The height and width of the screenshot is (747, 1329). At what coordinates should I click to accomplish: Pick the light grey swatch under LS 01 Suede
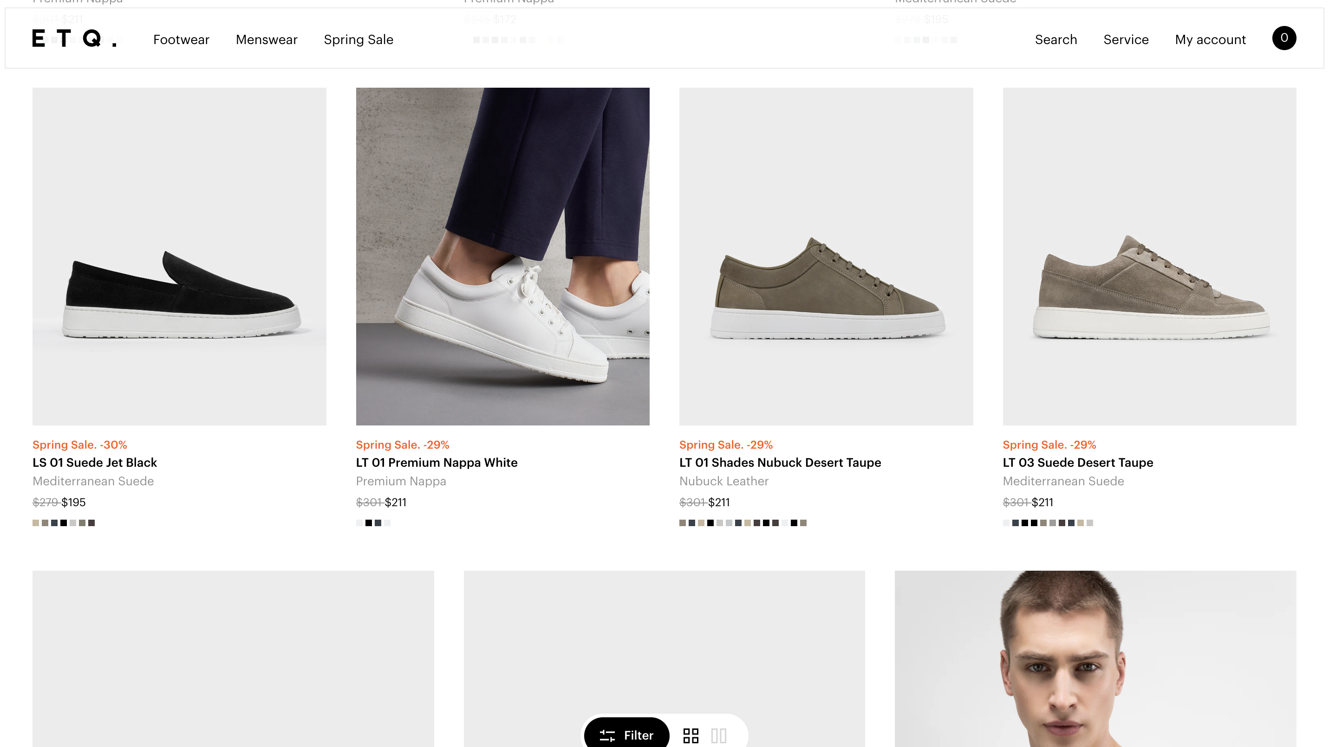73,523
